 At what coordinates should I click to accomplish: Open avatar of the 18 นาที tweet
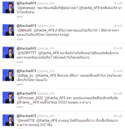coord(8,7)
